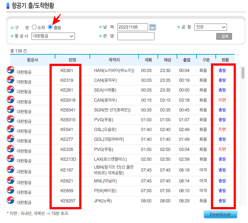Click the table's vertical scrollbar thumb
248x223 pixels.
pos(243,73)
